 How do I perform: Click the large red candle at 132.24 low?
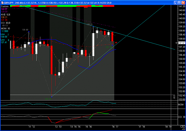51,60
